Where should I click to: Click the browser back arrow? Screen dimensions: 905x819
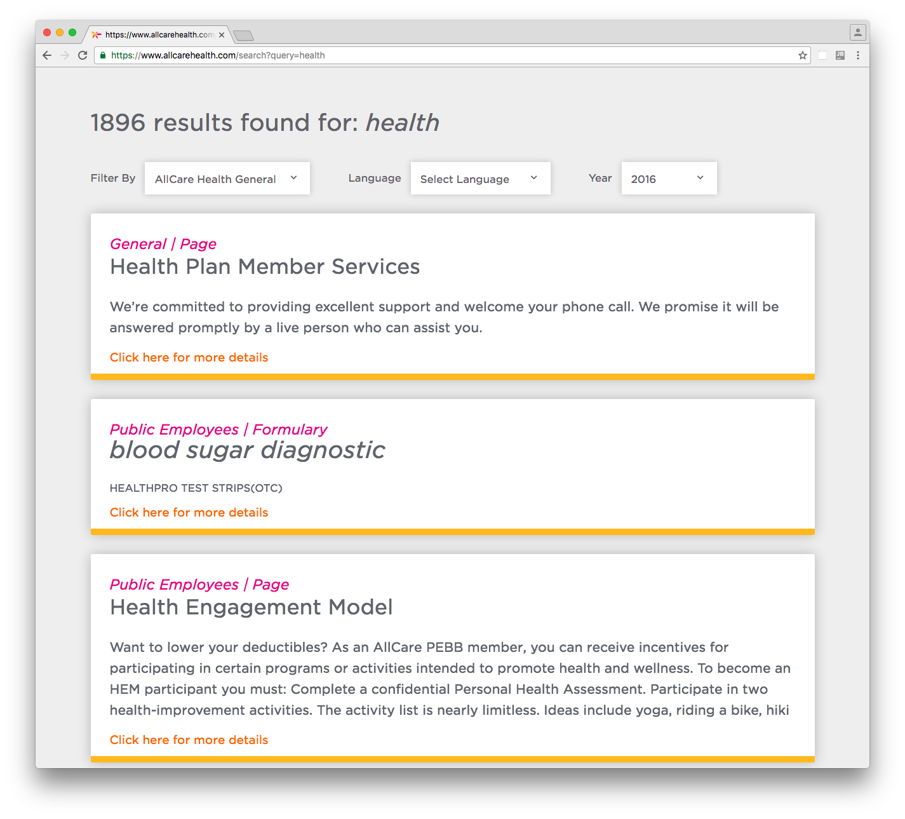click(x=47, y=55)
